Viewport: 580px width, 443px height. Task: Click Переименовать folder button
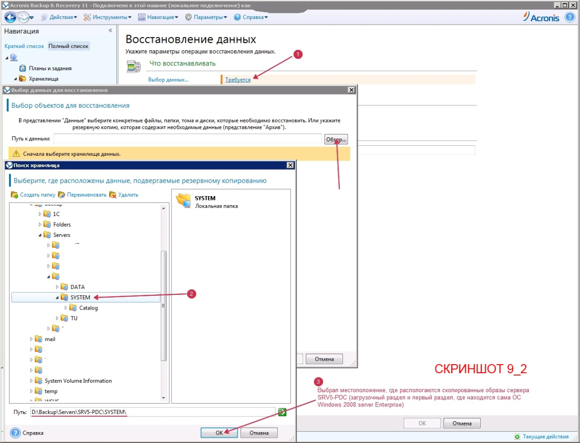pos(82,195)
